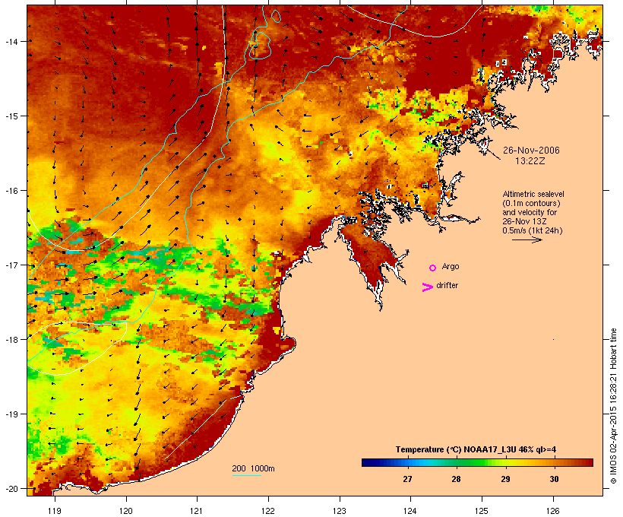Click the magenta drifter arrowhead symbol
Screen dimensions: 623x517
pyautogui.click(x=427, y=287)
